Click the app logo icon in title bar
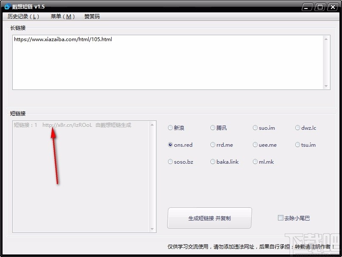 pyautogui.click(x=7, y=7)
